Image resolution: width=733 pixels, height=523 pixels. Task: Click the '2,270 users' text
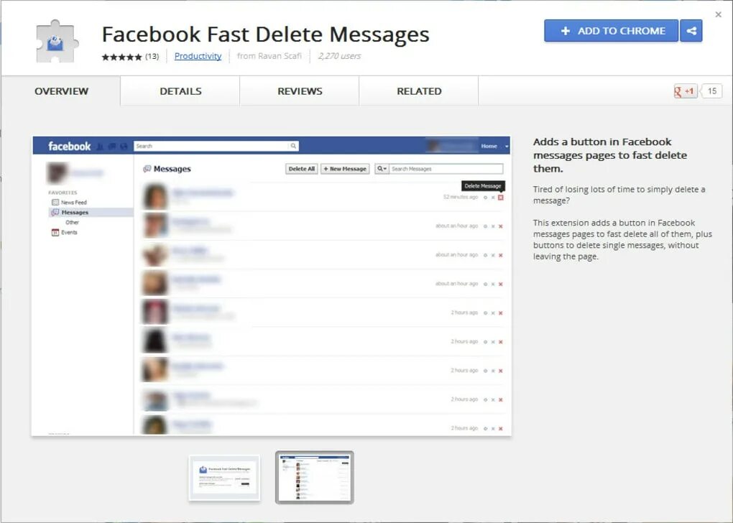339,56
